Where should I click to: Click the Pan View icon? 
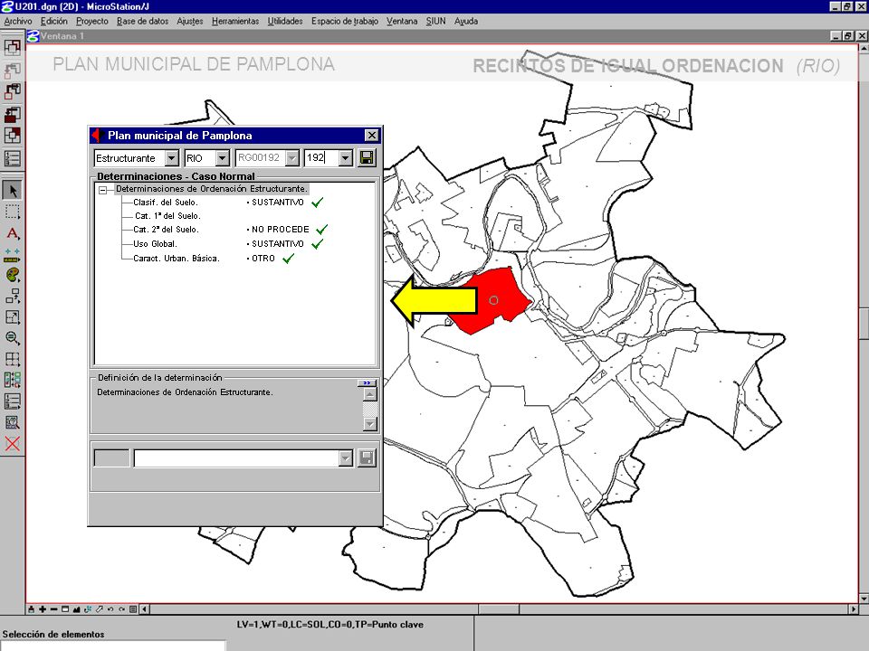(100, 609)
